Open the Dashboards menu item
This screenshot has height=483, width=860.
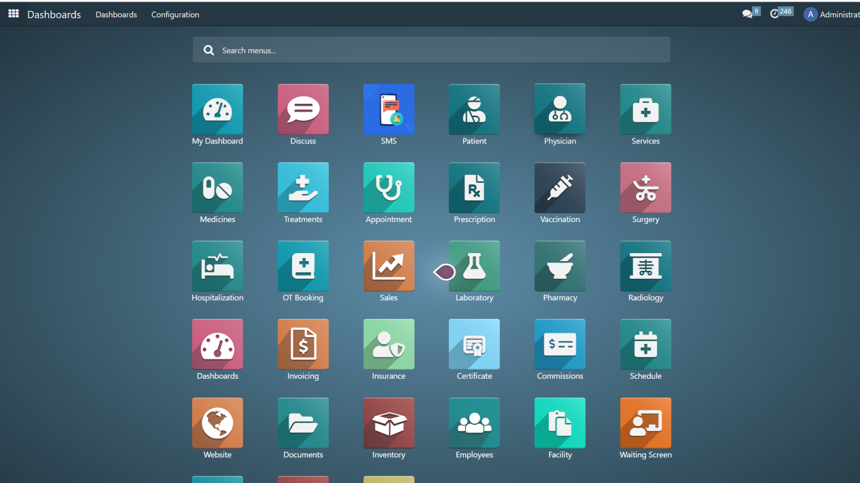(116, 14)
